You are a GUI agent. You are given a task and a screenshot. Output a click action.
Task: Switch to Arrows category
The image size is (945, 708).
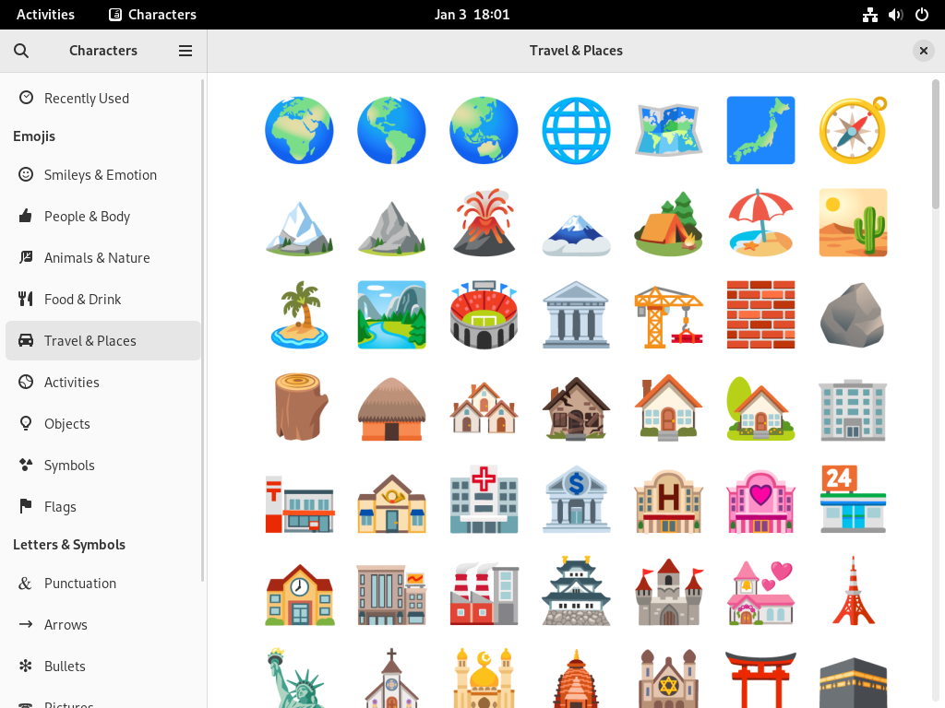(x=103, y=625)
